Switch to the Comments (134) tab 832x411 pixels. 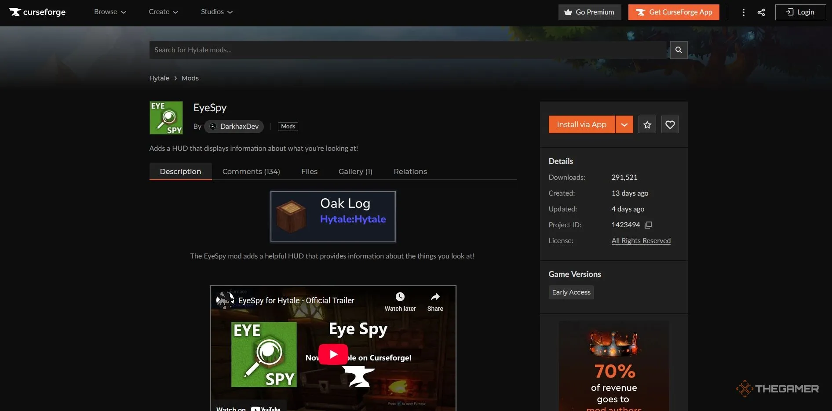[x=251, y=171]
